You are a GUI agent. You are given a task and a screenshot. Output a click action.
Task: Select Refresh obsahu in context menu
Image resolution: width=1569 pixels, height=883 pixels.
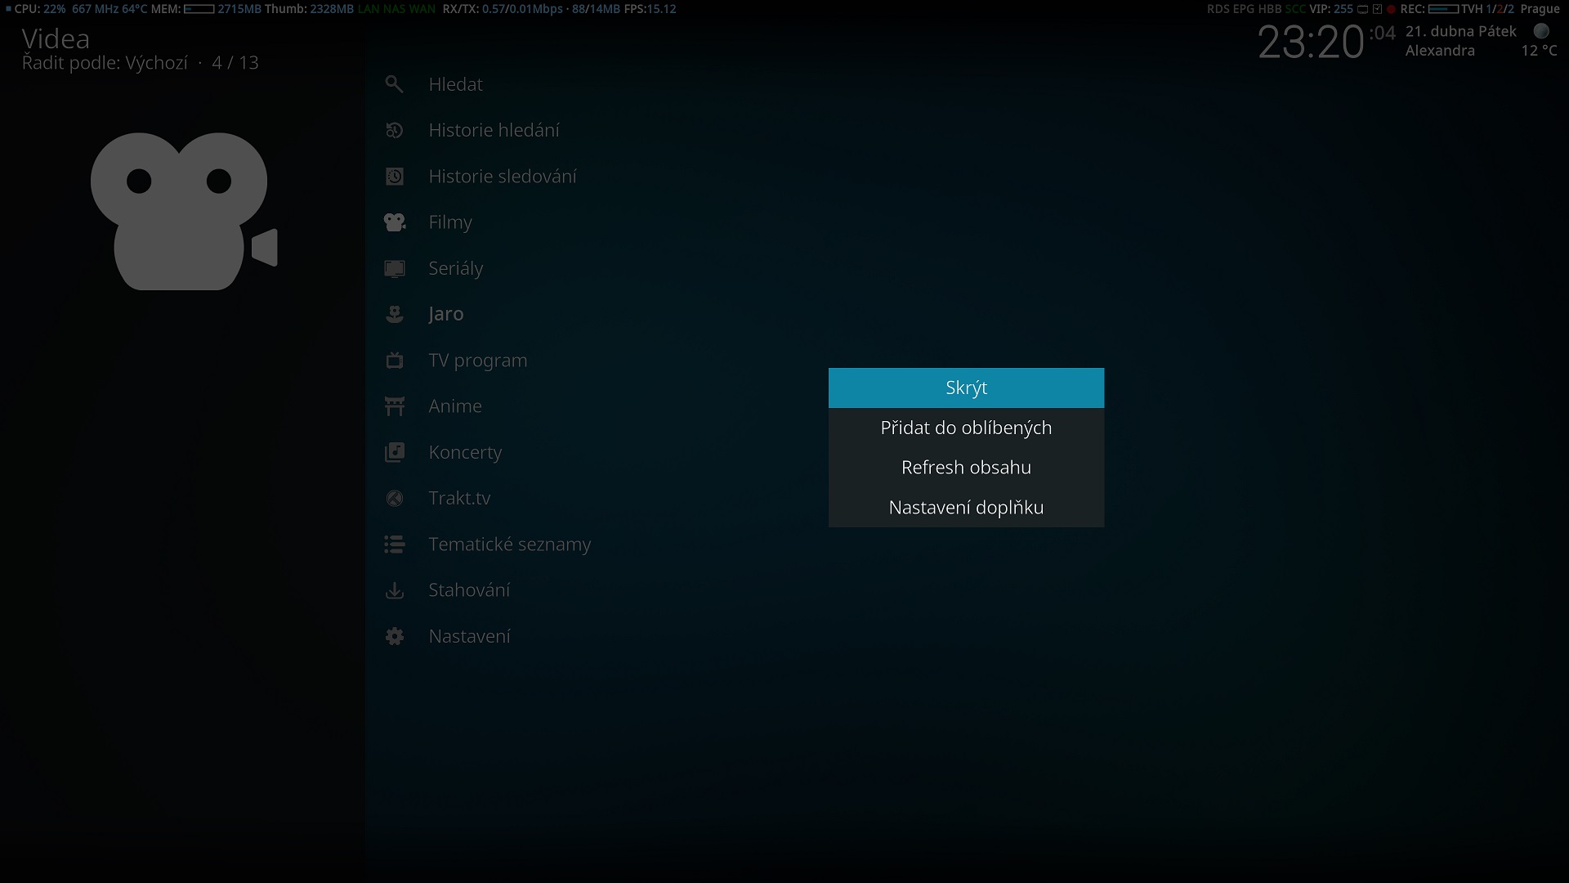[966, 468]
